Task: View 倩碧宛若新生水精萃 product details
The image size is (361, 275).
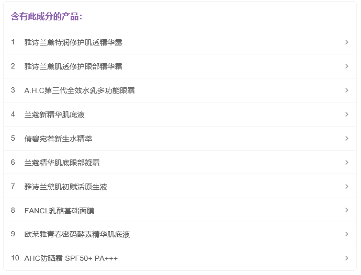Action: tap(58, 139)
